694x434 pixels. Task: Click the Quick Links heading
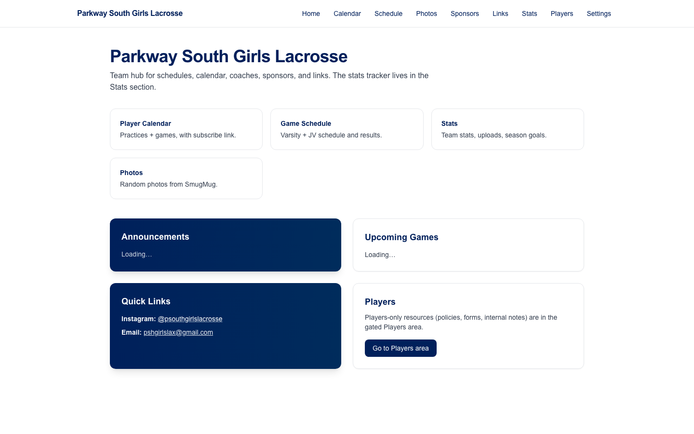pos(146,301)
